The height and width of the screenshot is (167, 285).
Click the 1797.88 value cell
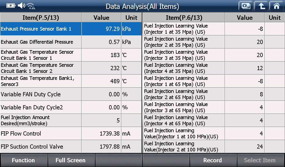pyautogui.click(x=101, y=146)
